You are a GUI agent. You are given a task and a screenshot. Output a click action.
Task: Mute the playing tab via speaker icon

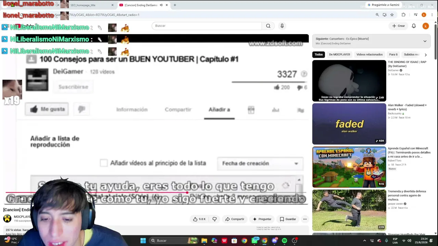161,5
